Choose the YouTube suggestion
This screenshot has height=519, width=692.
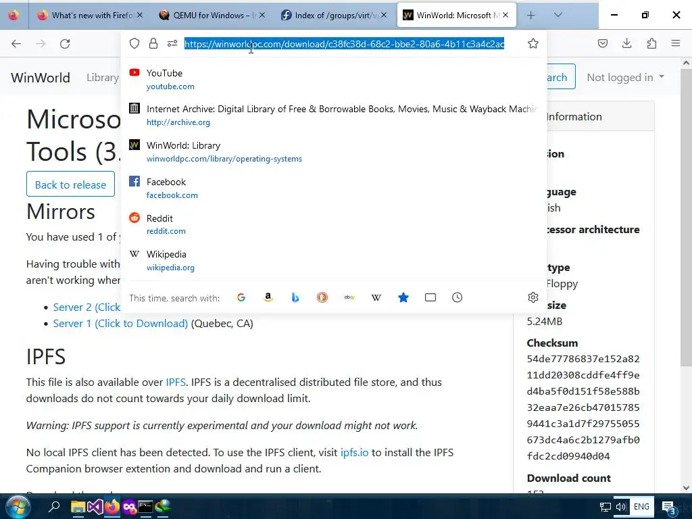click(x=334, y=80)
